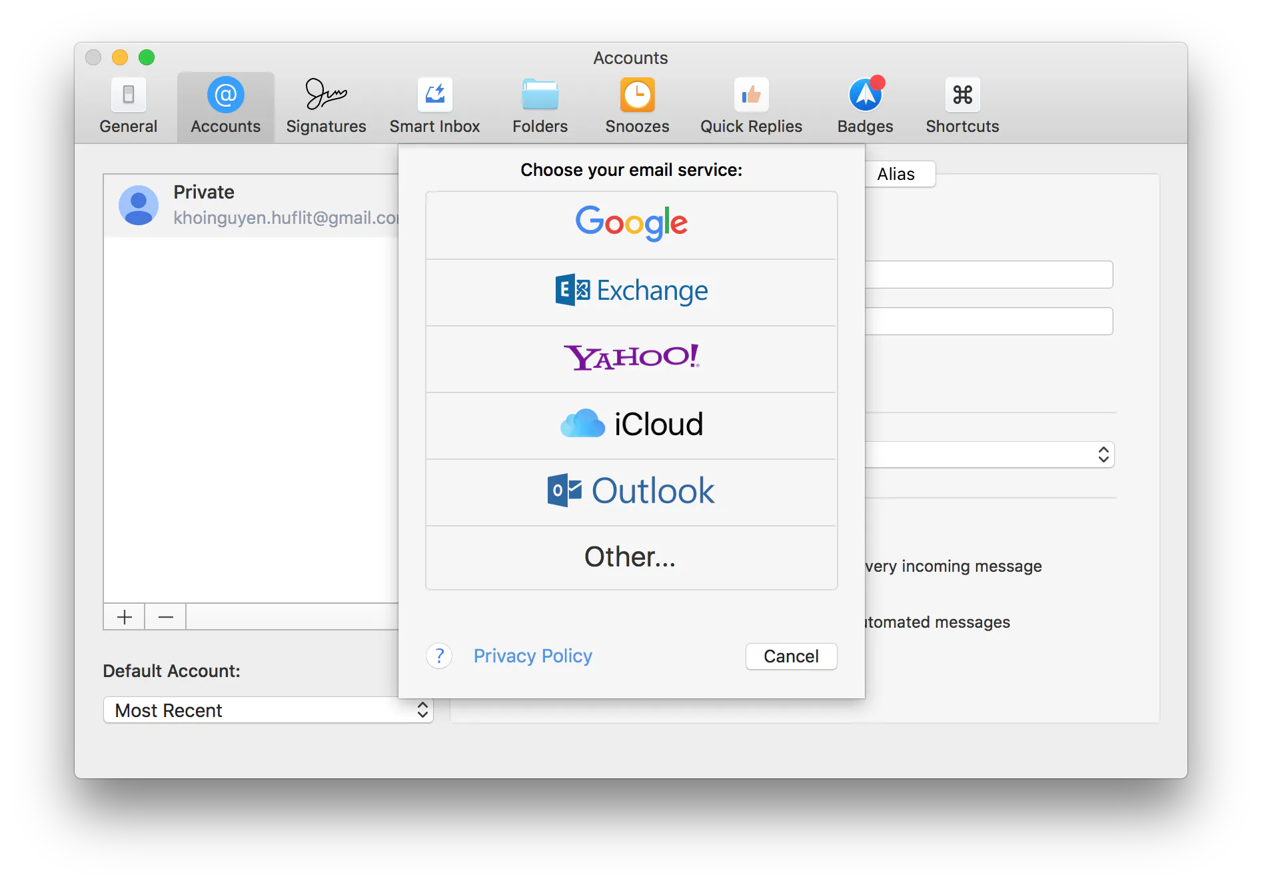Click the second text field under Alias
Screen dimensions: 1262x885
[x=989, y=321]
